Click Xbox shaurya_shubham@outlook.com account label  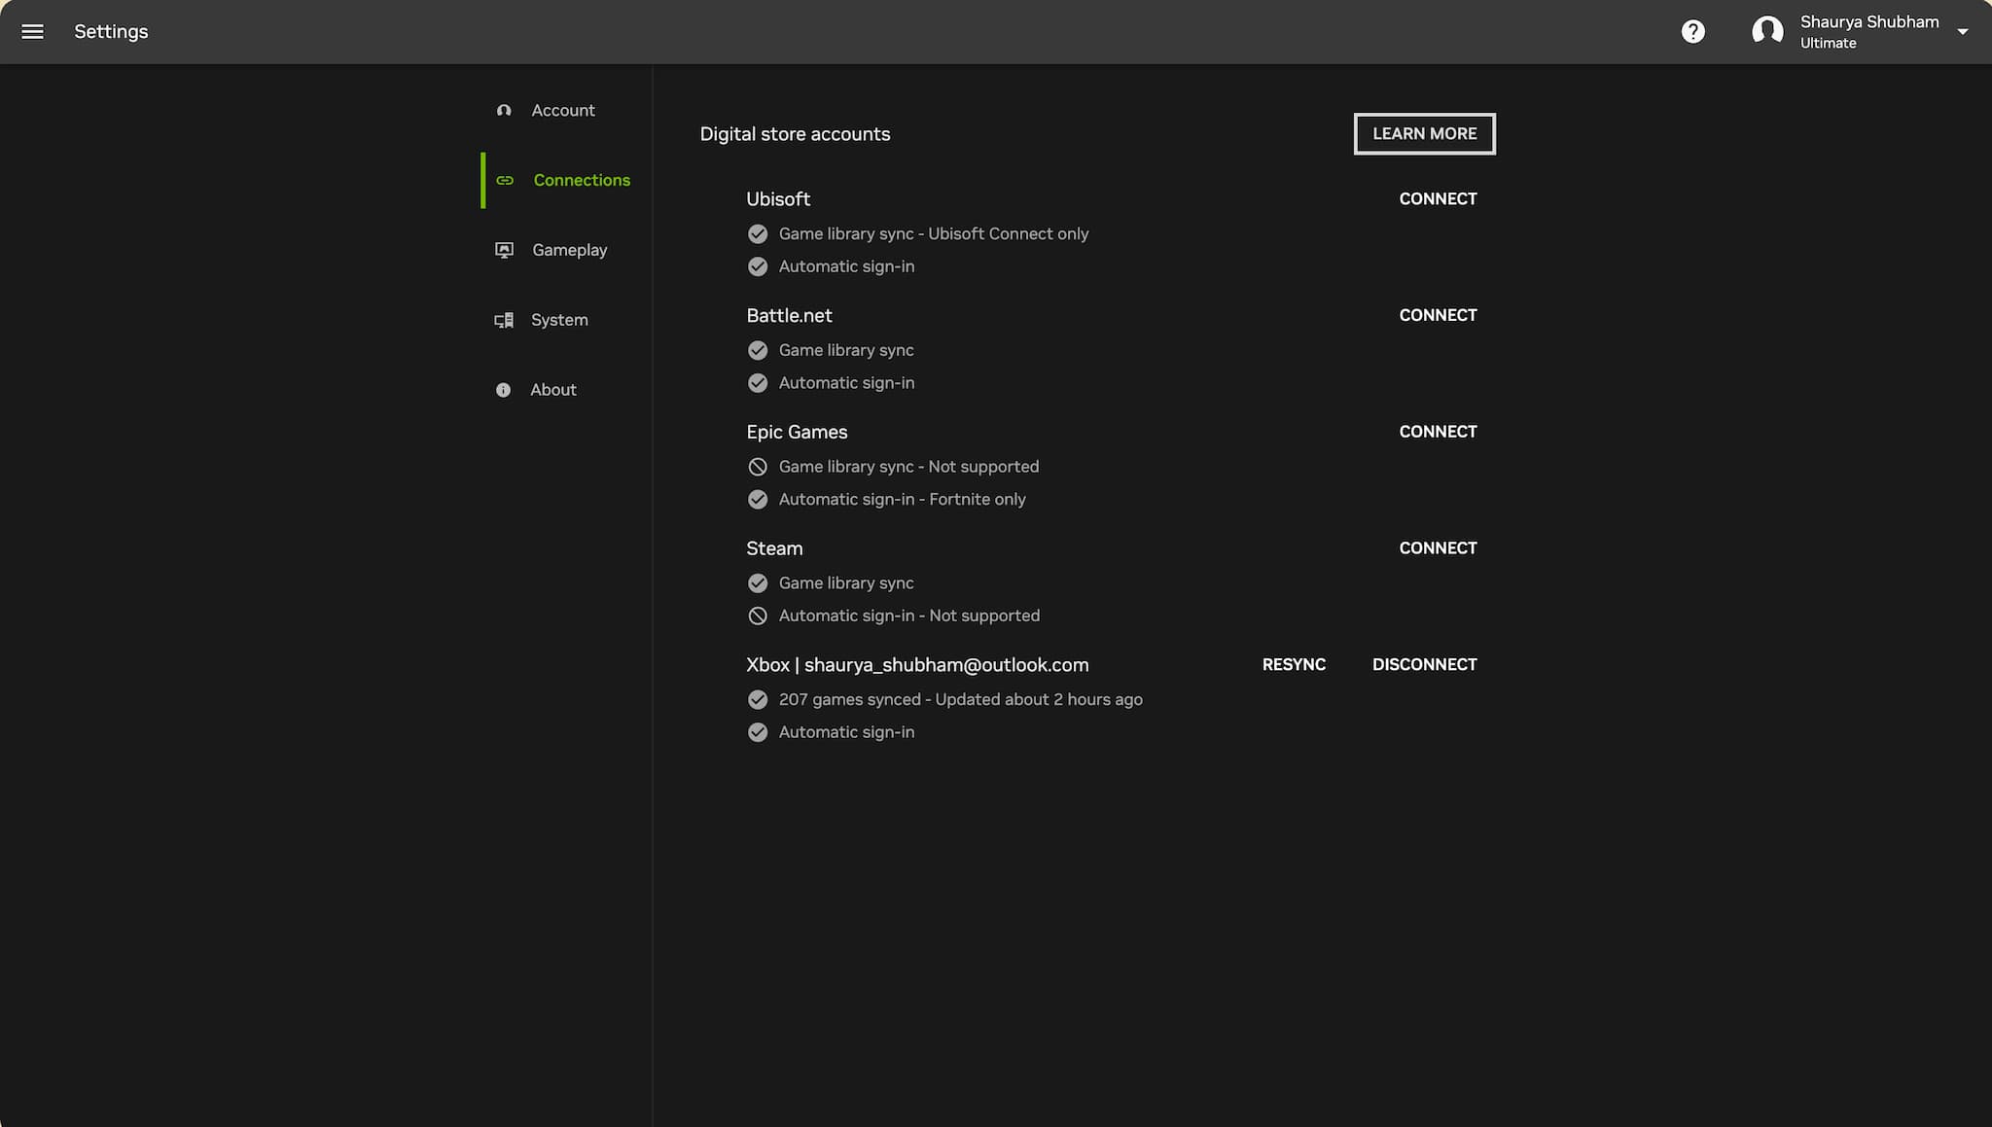pyautogui.click(x=917, y=665)
